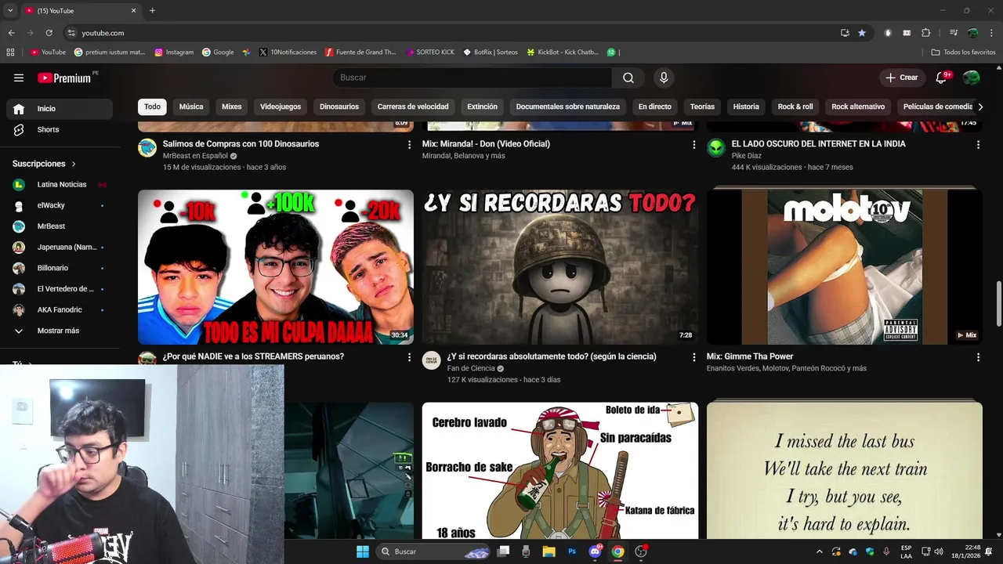Select the 'Documentales sobre naturaleza' chip
Viewport: 1003px width, 564px height.
(x=568, y=107)
